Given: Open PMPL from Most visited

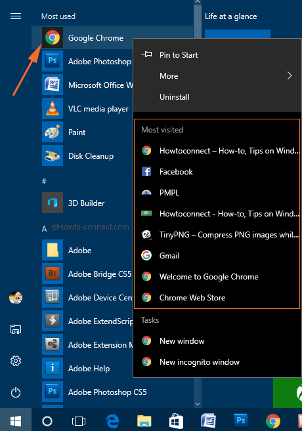Looking at the screenshot, I should (x=217, y=193).
